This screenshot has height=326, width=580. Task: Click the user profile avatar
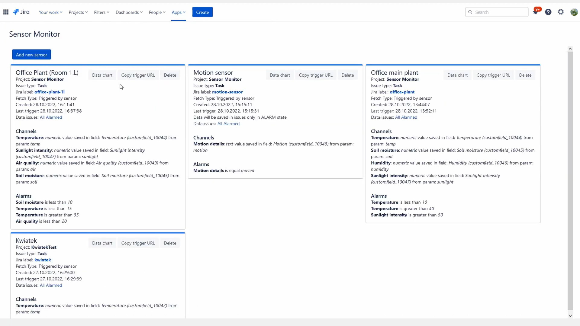[x=574, y=12]
